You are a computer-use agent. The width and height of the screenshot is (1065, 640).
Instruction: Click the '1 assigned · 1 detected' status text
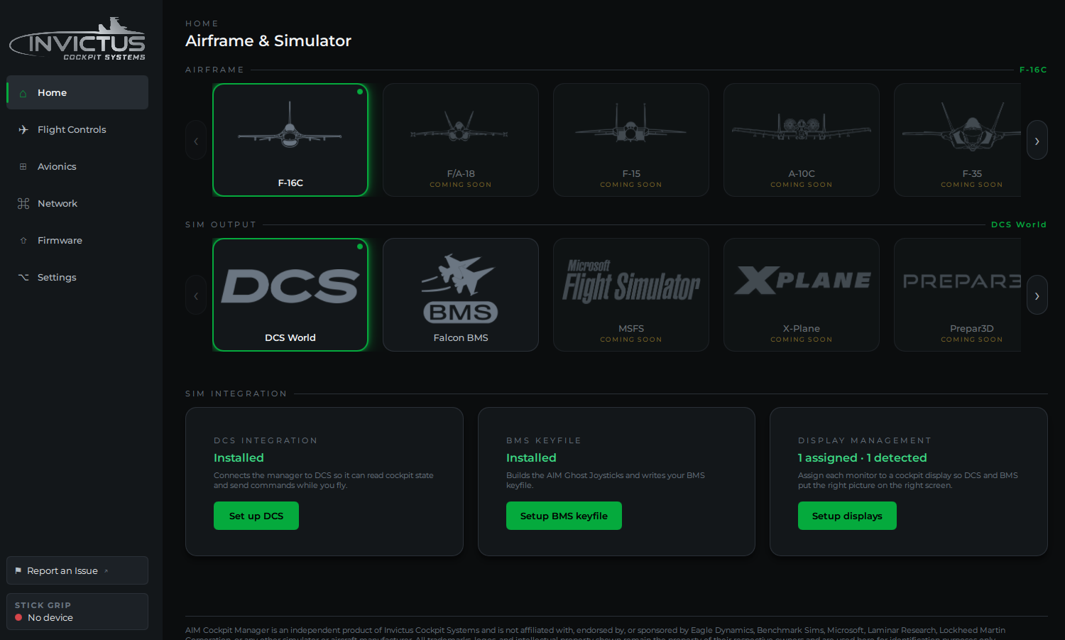pyautogui.click(x=862, y=458)
